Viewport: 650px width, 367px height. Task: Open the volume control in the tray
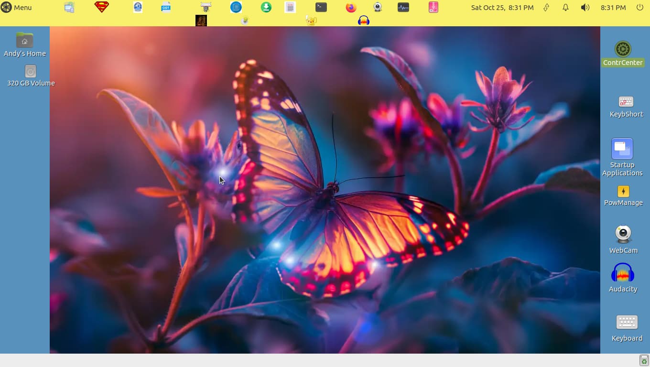click(585, 8)
